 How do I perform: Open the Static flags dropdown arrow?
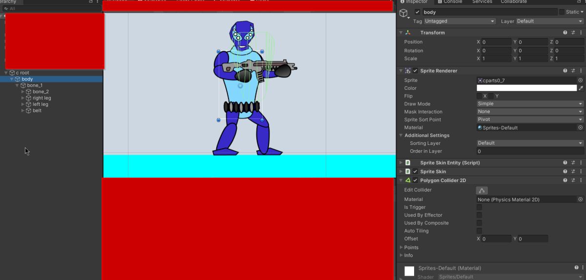[x=582, y=12]
